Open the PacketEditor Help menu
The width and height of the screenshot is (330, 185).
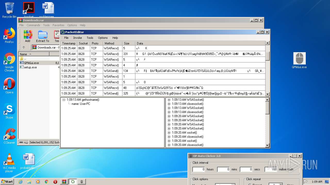[115, 38]
